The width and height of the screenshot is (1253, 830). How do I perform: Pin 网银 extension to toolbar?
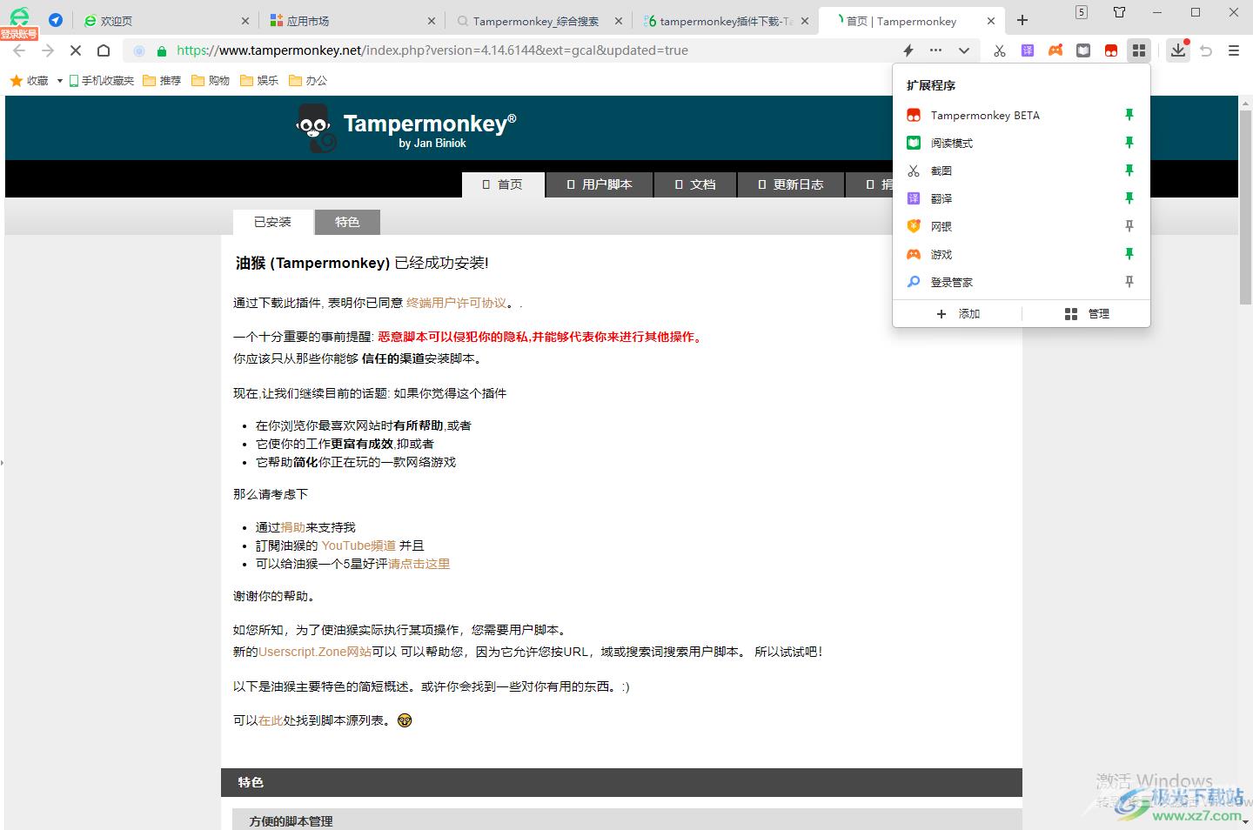pos(1129,226)
